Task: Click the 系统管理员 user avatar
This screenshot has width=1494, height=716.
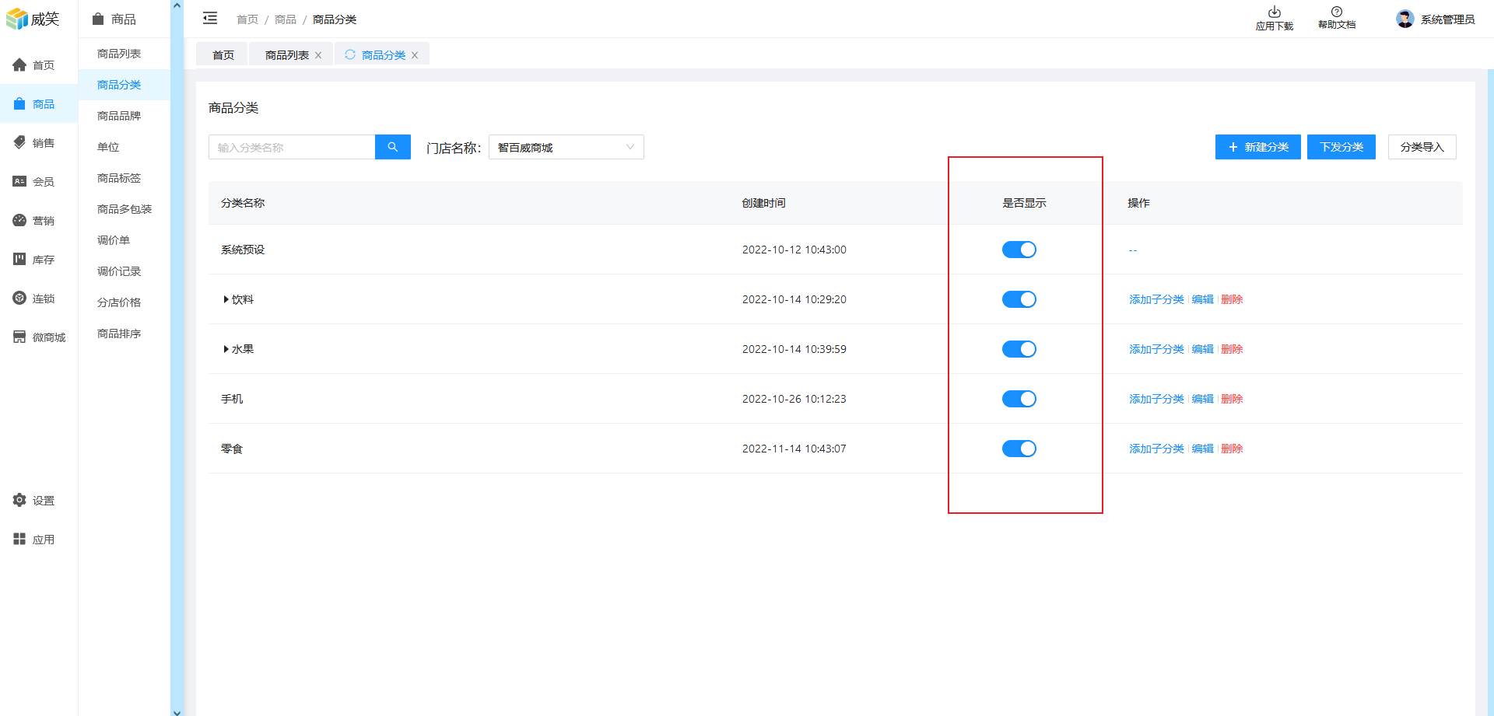Action: [1405, 19]
